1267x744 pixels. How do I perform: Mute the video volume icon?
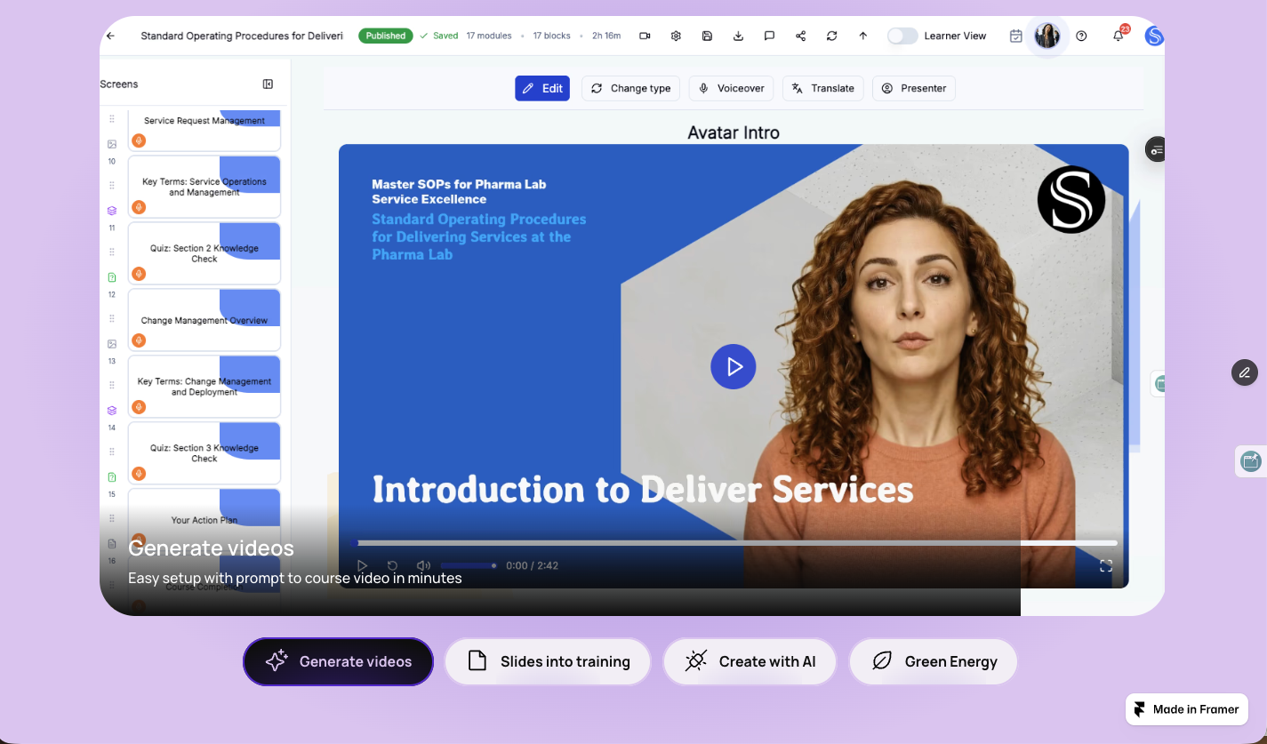(x=423, y=565)
